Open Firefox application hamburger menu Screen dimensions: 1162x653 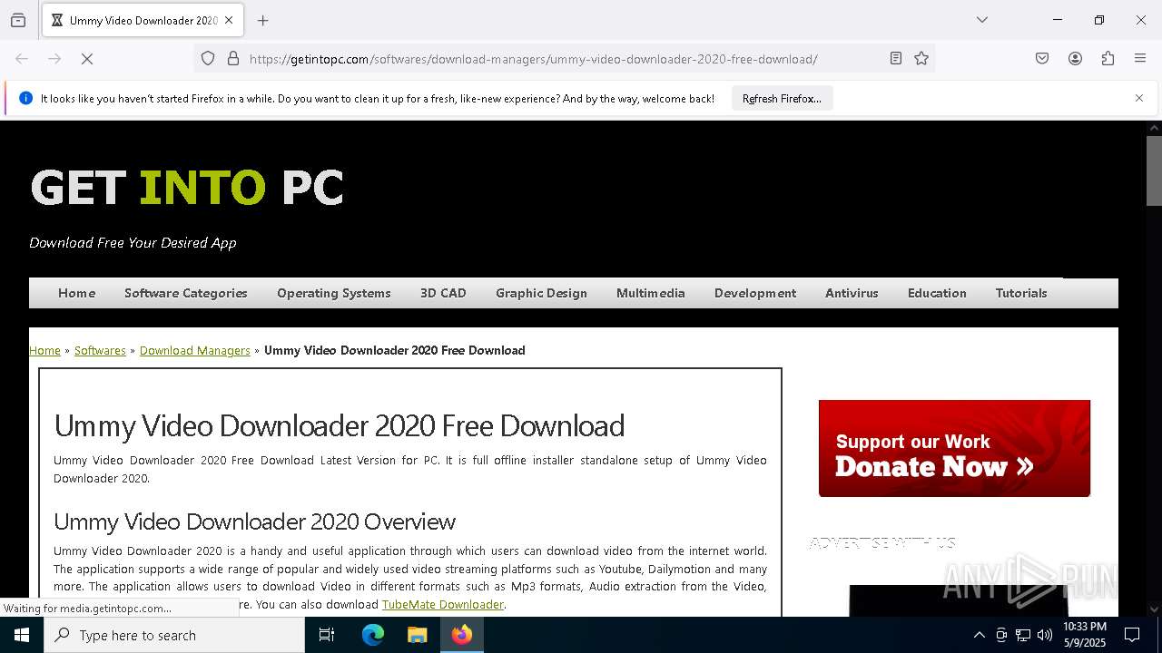1140,59
